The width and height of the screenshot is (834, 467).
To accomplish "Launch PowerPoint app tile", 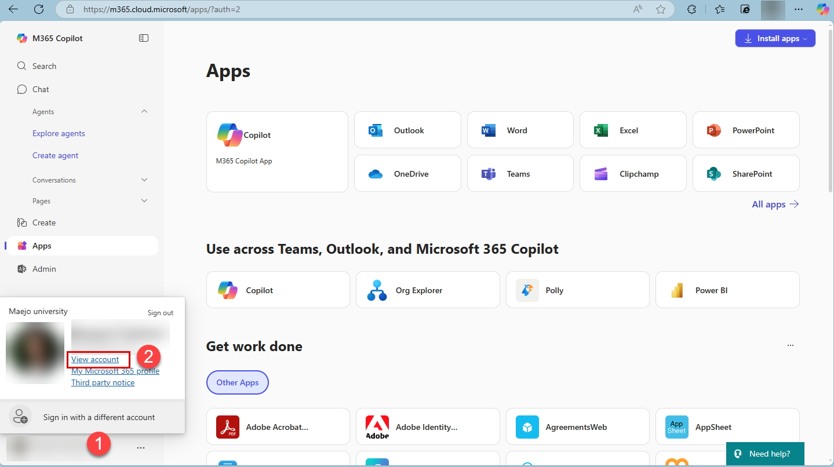I will click(x=746, y=130).
